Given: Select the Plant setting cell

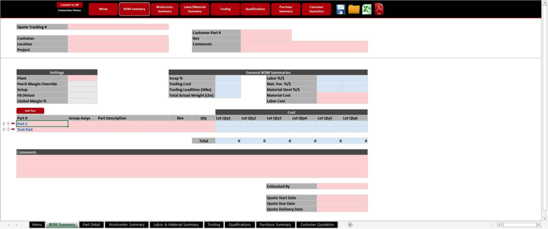Looking at the screenshot, I should [83, 79].
